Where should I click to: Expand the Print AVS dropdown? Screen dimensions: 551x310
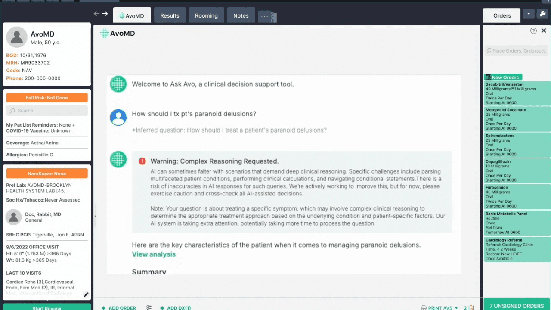(456, 308)
